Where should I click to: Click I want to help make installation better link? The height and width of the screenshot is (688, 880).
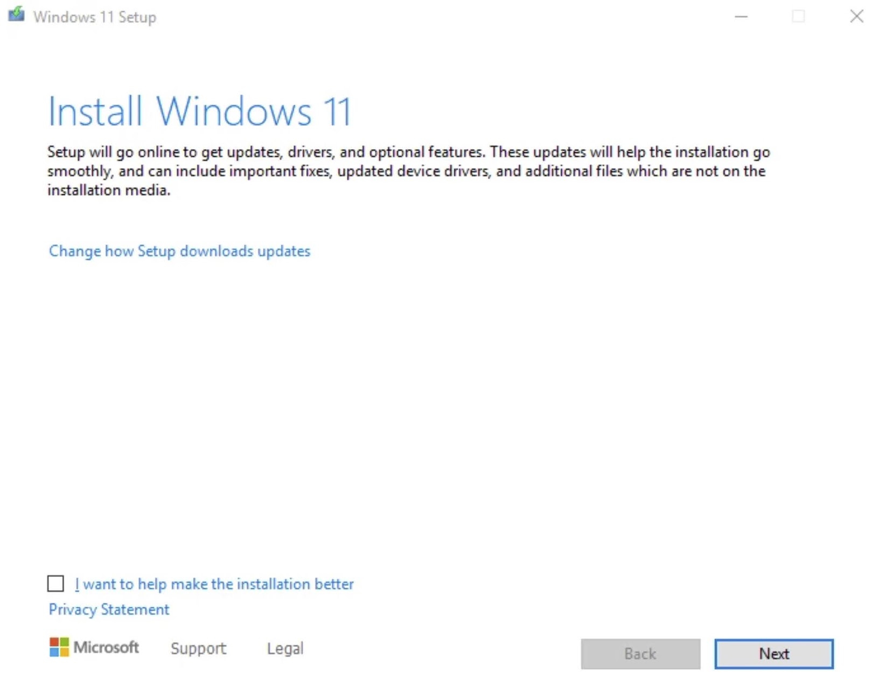[214, 584]
